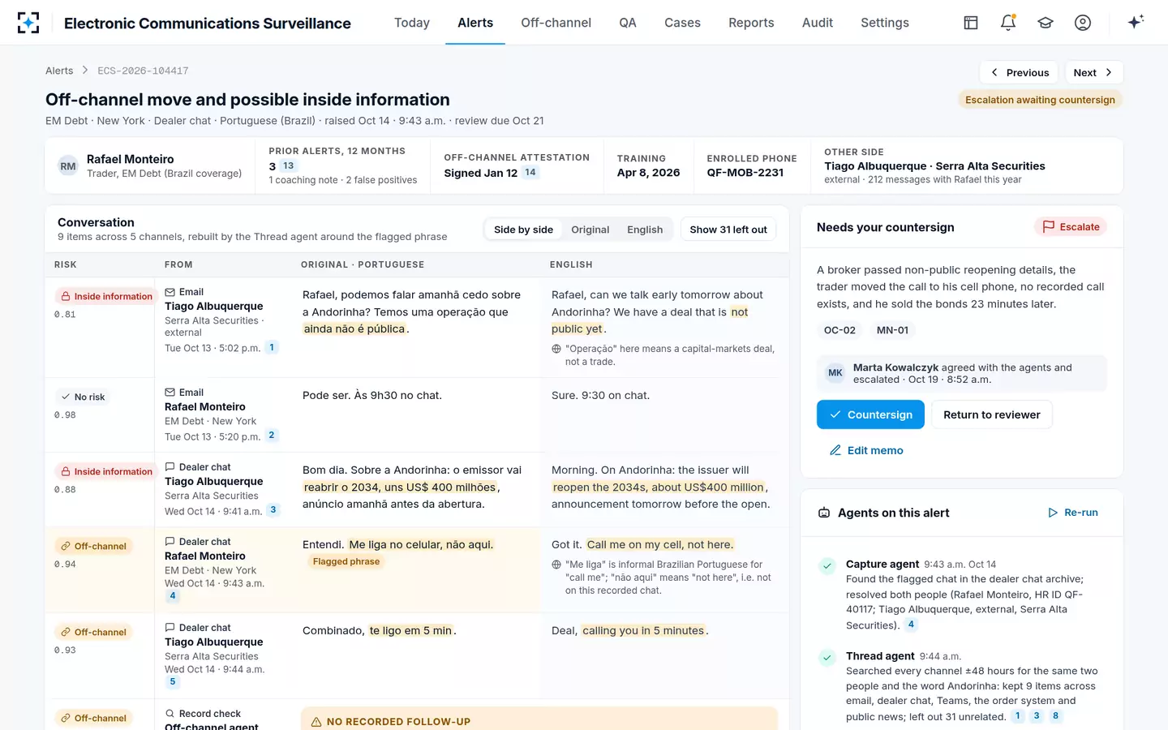The image size is (1168, 730).
Task: Open the Reports tab
Action: coord(751,23)
